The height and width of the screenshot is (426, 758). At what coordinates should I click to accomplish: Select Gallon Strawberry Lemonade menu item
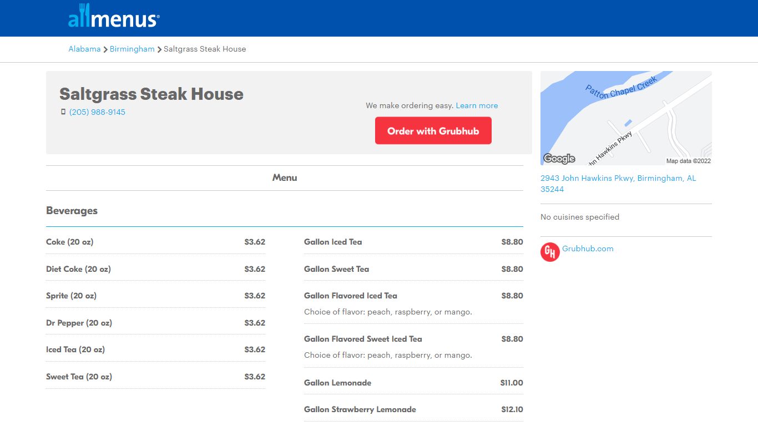(x=360, y=409)
